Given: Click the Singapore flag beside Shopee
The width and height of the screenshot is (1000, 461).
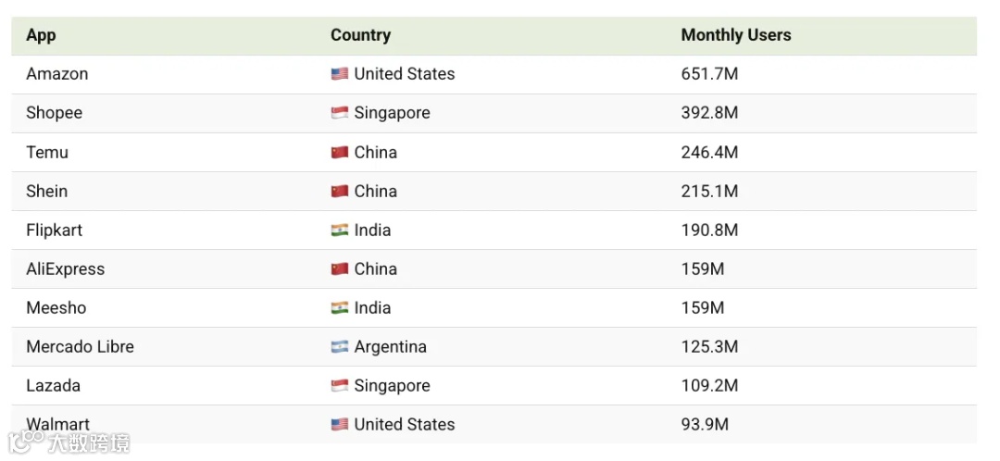Looking at the screenshot, I should pyautogui.click(x=340, y=113).
